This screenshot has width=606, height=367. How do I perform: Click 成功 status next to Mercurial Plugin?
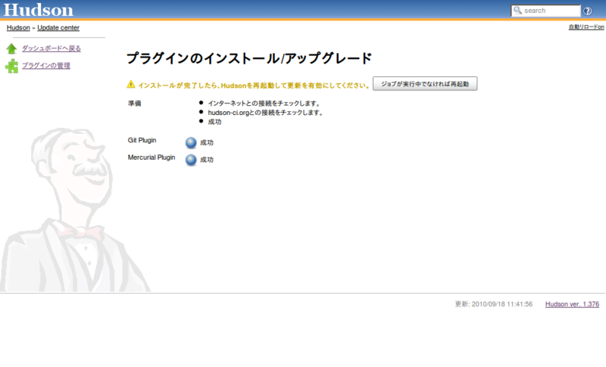click(x=207, y=160)
